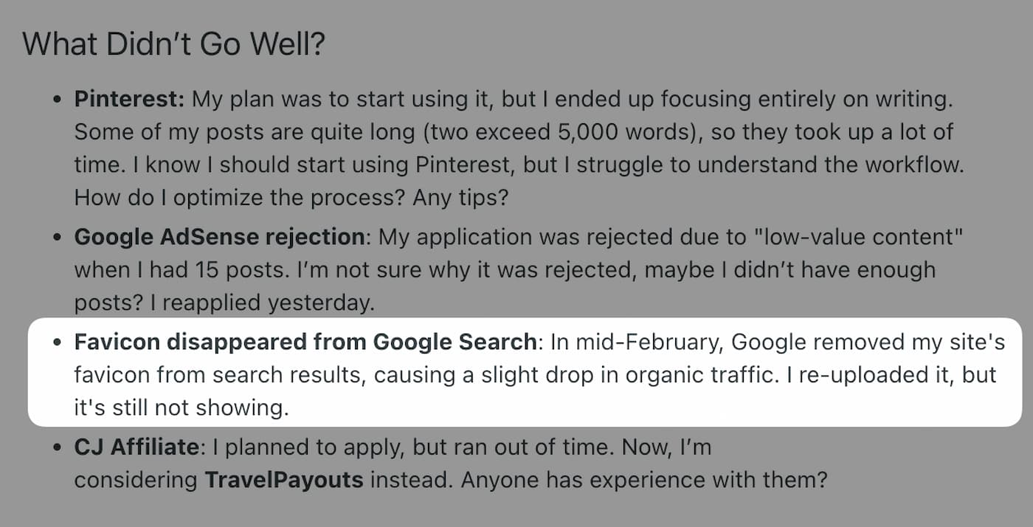Click the bold "CJ Affiliate" label

(137, 447)
